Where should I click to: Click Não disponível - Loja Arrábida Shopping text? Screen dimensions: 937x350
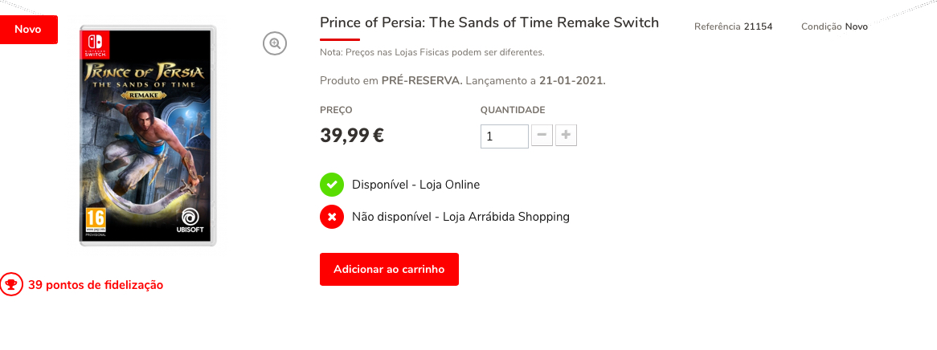[x=460, y=217]
